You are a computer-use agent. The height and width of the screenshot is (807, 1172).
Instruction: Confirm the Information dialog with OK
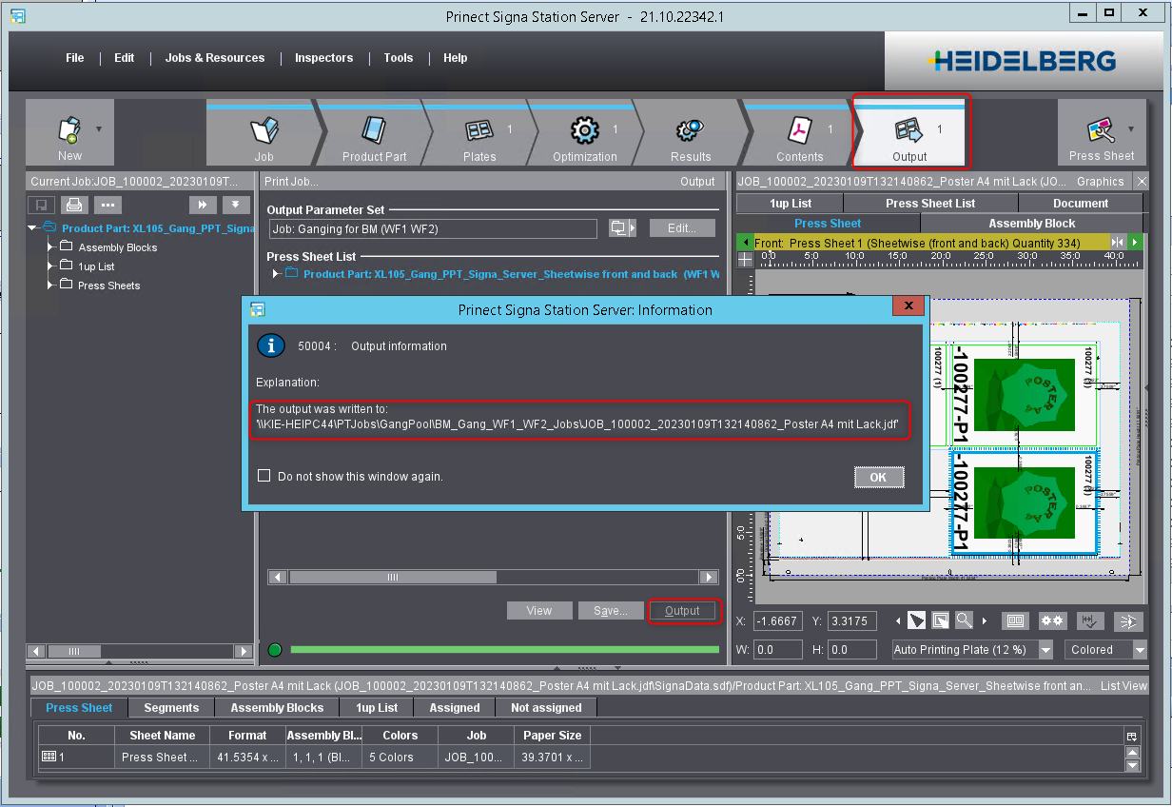(x=878, y=477)
